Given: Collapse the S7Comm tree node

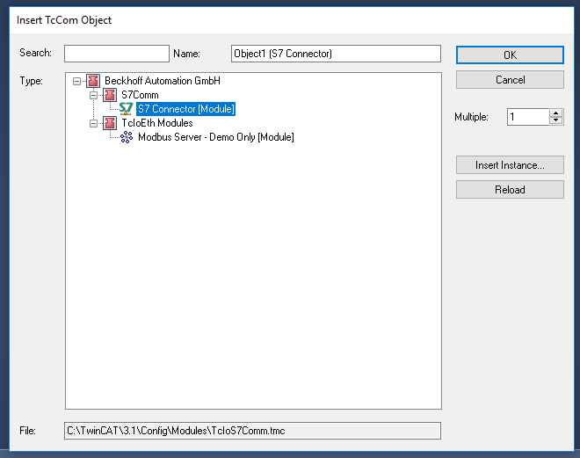Looking at the screenshot, I should click(93, 95).
